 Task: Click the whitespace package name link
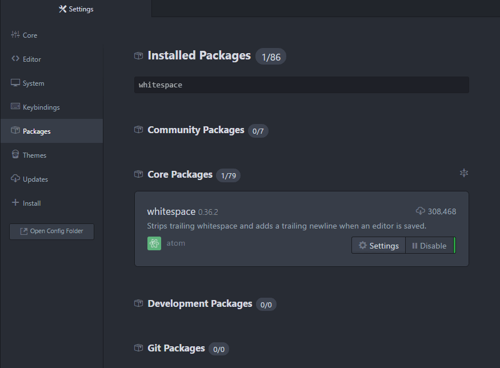pos(171,211)
